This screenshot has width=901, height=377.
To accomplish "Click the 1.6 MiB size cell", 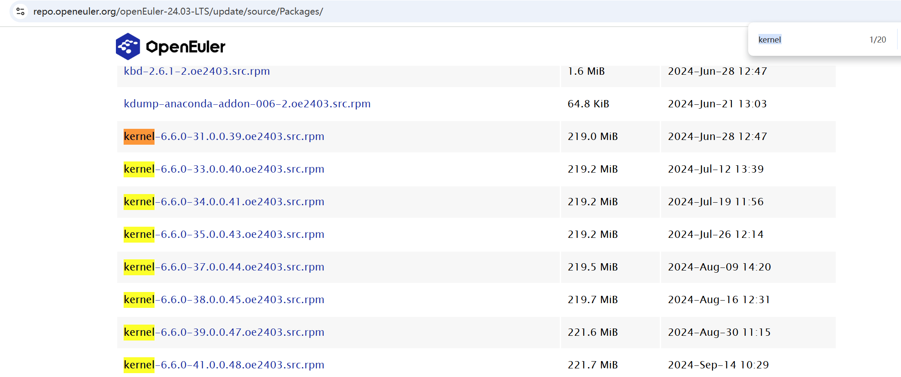I will point(586,71).
